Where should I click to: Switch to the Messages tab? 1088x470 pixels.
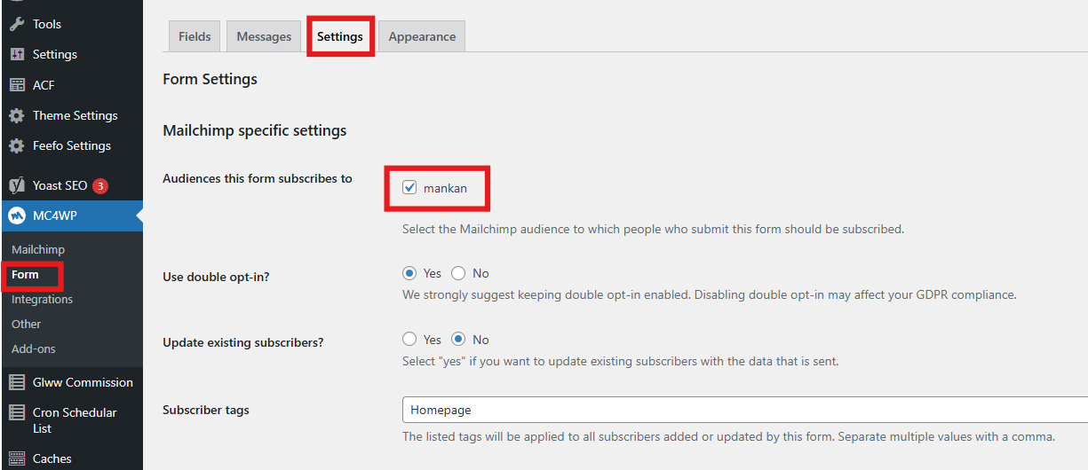tap(264, 36)
